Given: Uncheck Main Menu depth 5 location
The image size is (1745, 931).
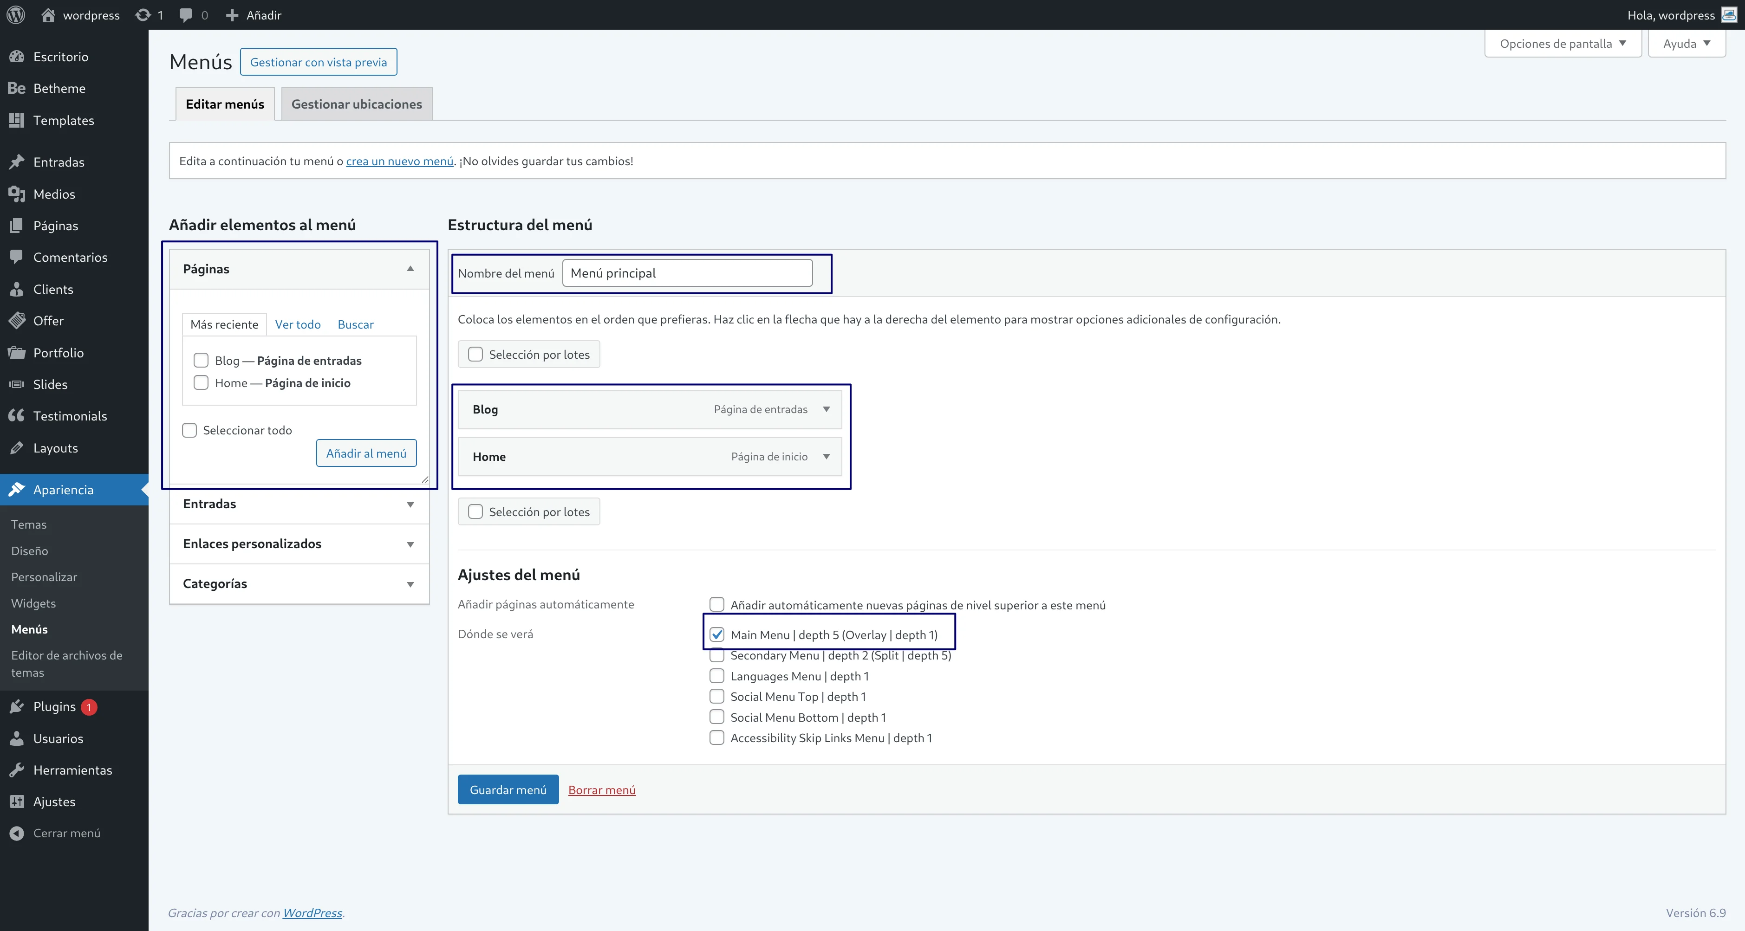Looking at the screenshot, I should (x=716, y=634).
